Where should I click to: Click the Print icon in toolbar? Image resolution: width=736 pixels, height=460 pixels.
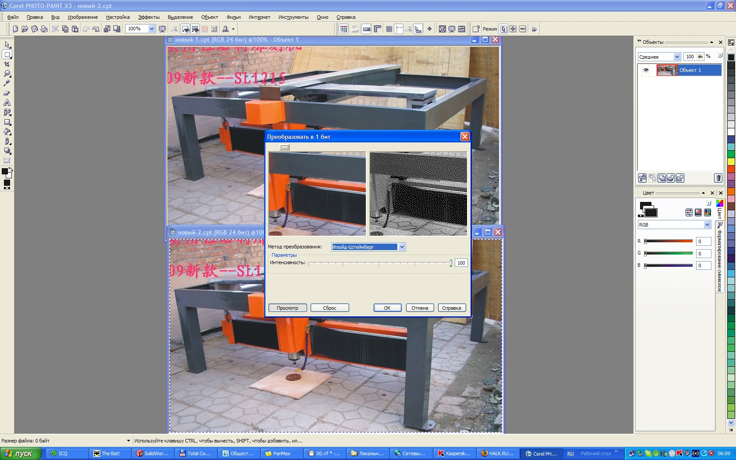44,29
